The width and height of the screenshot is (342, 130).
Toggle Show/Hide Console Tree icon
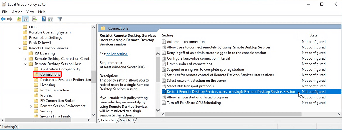26,19
